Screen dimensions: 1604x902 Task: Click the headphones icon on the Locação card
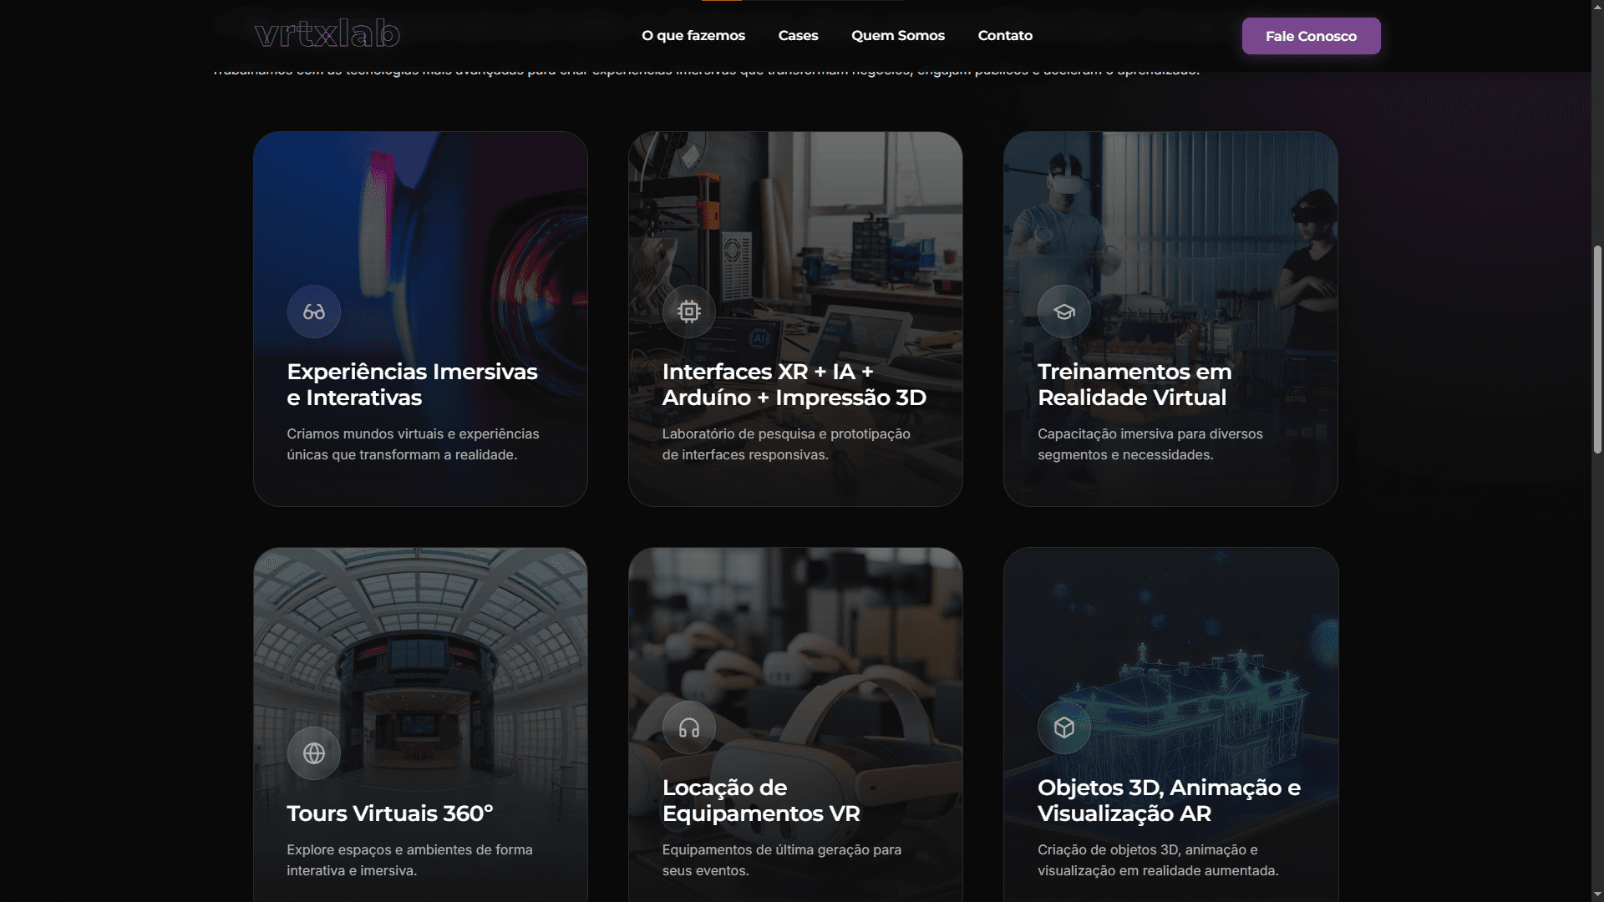pos(689,727)
